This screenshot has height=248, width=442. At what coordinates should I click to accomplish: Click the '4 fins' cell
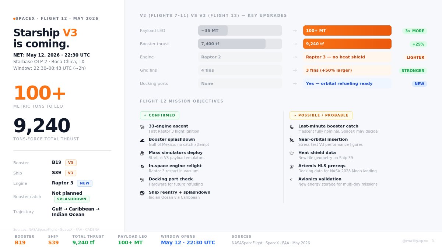tap(240, 70)
